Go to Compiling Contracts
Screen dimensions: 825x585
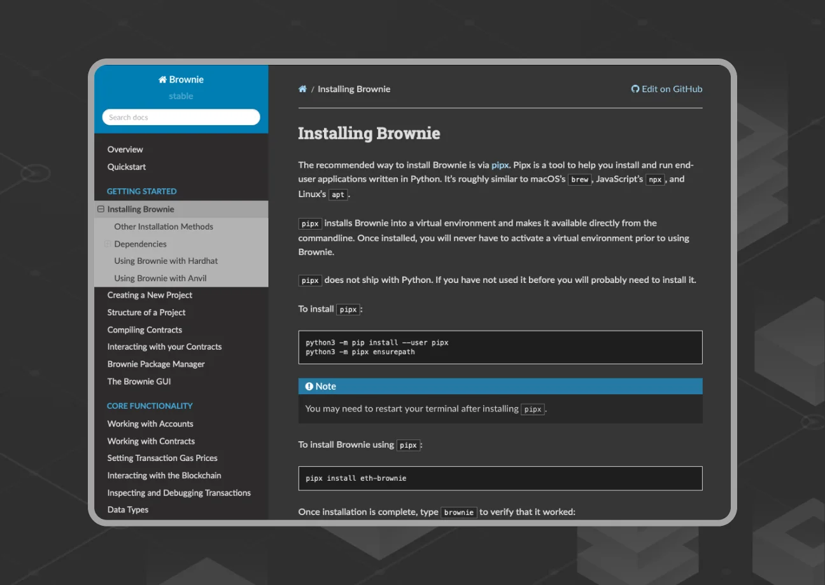click(x=145, y=329)
